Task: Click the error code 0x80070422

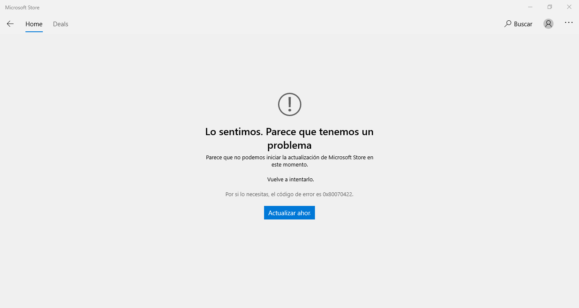Action: (338, 194)
